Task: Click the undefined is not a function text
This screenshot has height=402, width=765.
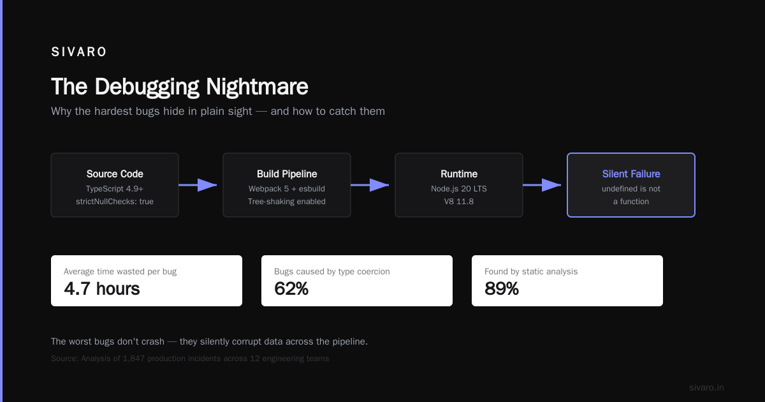Action: pos(631,195)
